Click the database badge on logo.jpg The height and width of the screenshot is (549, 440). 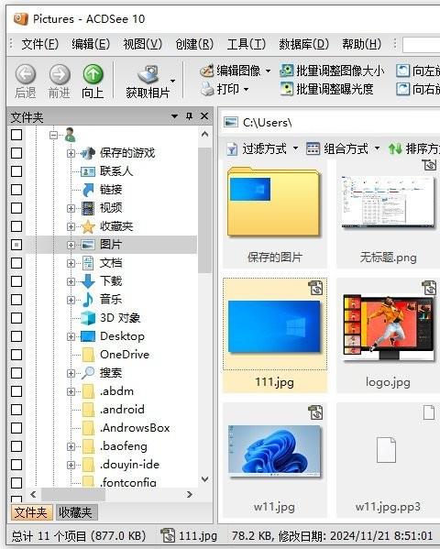[x=429, y=288]
